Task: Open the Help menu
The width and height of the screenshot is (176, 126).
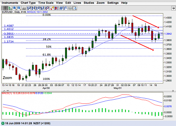Action: point(124,3)
